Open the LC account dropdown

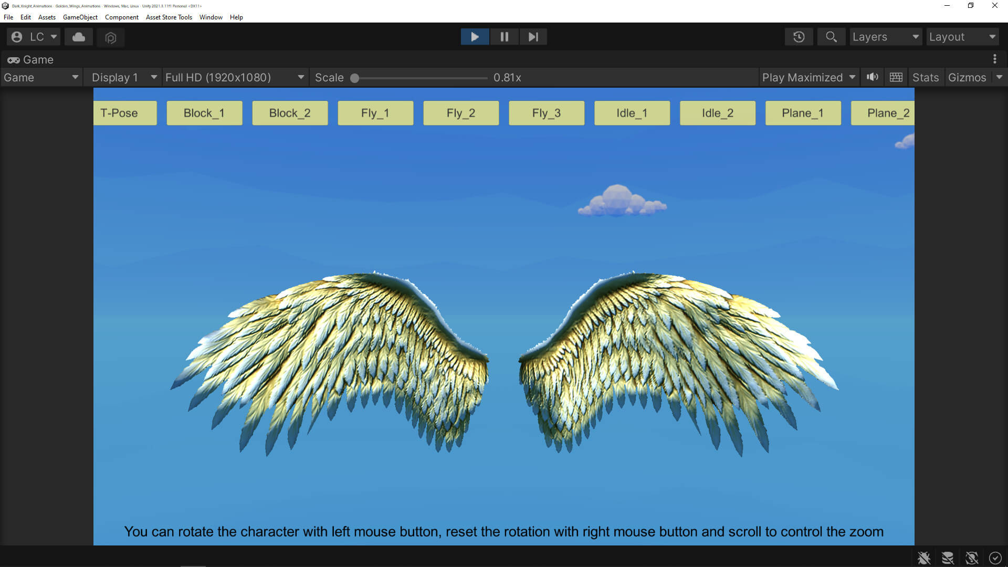pyautogui.click(x=34, y=37)
